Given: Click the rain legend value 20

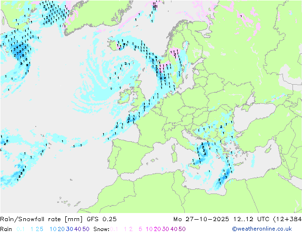Looking at the screenshot, I should point(61,229).
